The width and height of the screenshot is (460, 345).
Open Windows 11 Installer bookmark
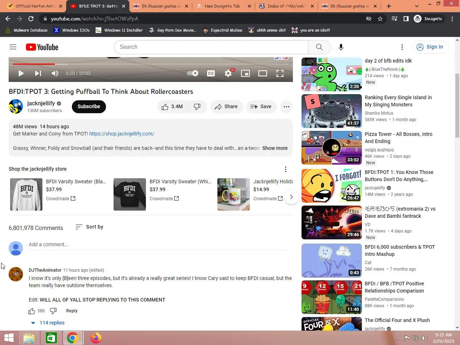pos(119,30)
